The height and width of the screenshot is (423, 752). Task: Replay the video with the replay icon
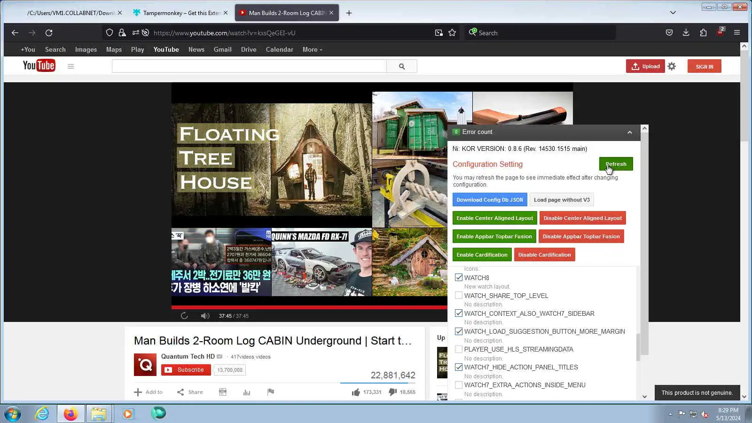[184, 316]
